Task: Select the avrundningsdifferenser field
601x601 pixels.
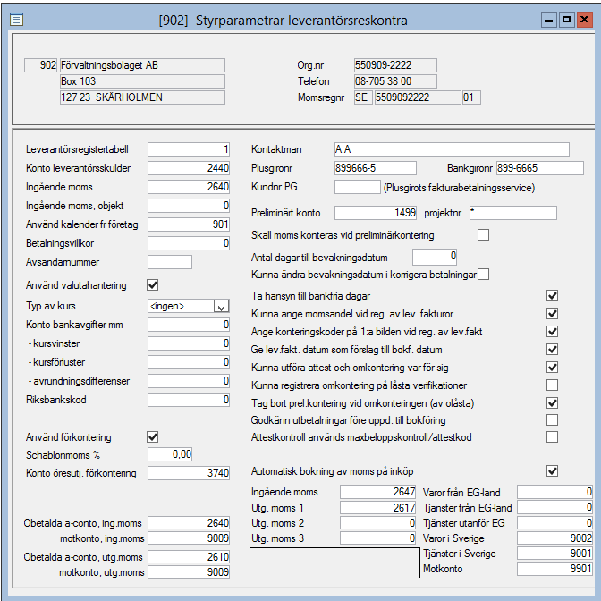Action: point(189,381)
